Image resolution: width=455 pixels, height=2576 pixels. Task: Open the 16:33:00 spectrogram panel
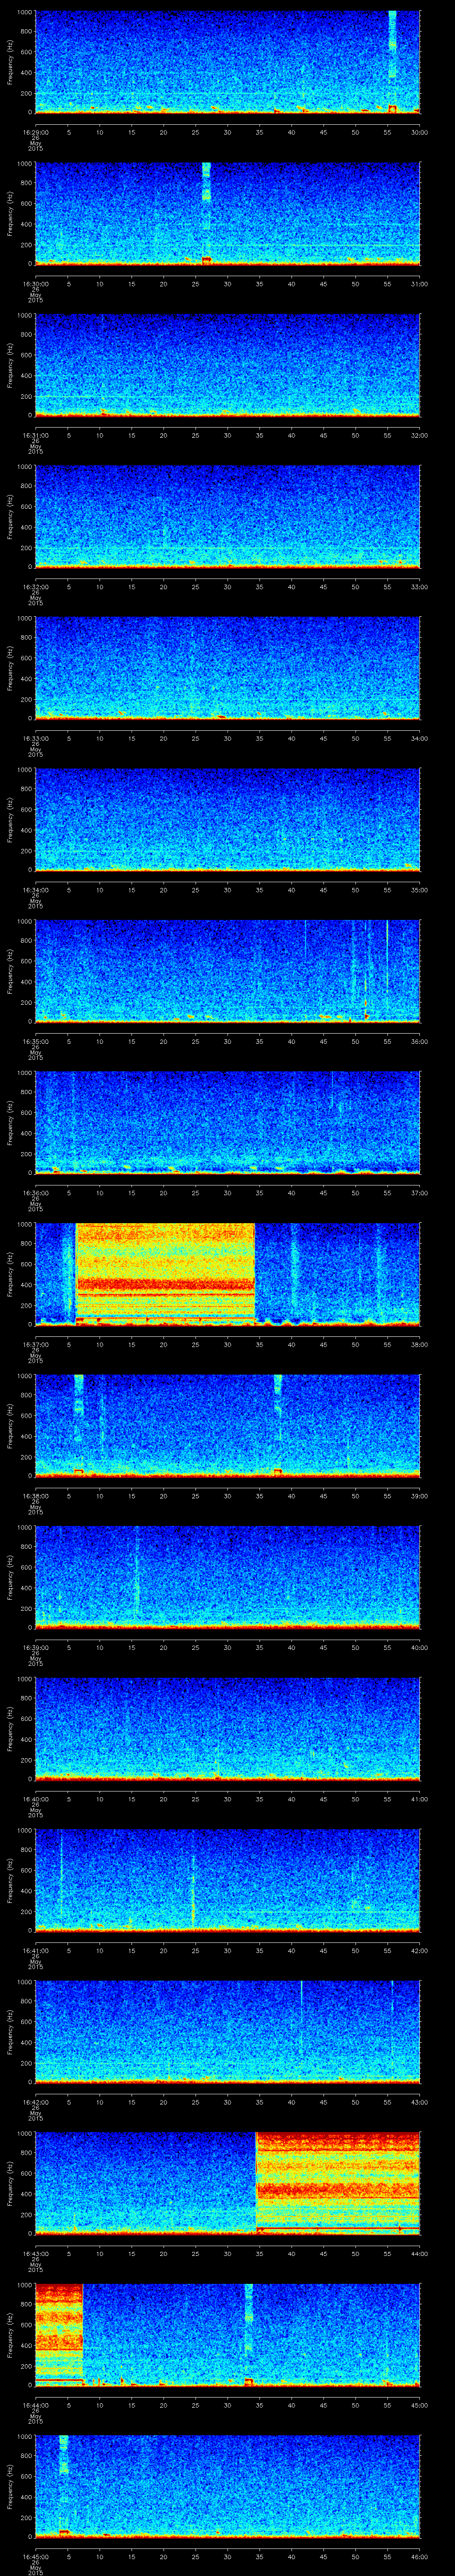pos(227,668)
